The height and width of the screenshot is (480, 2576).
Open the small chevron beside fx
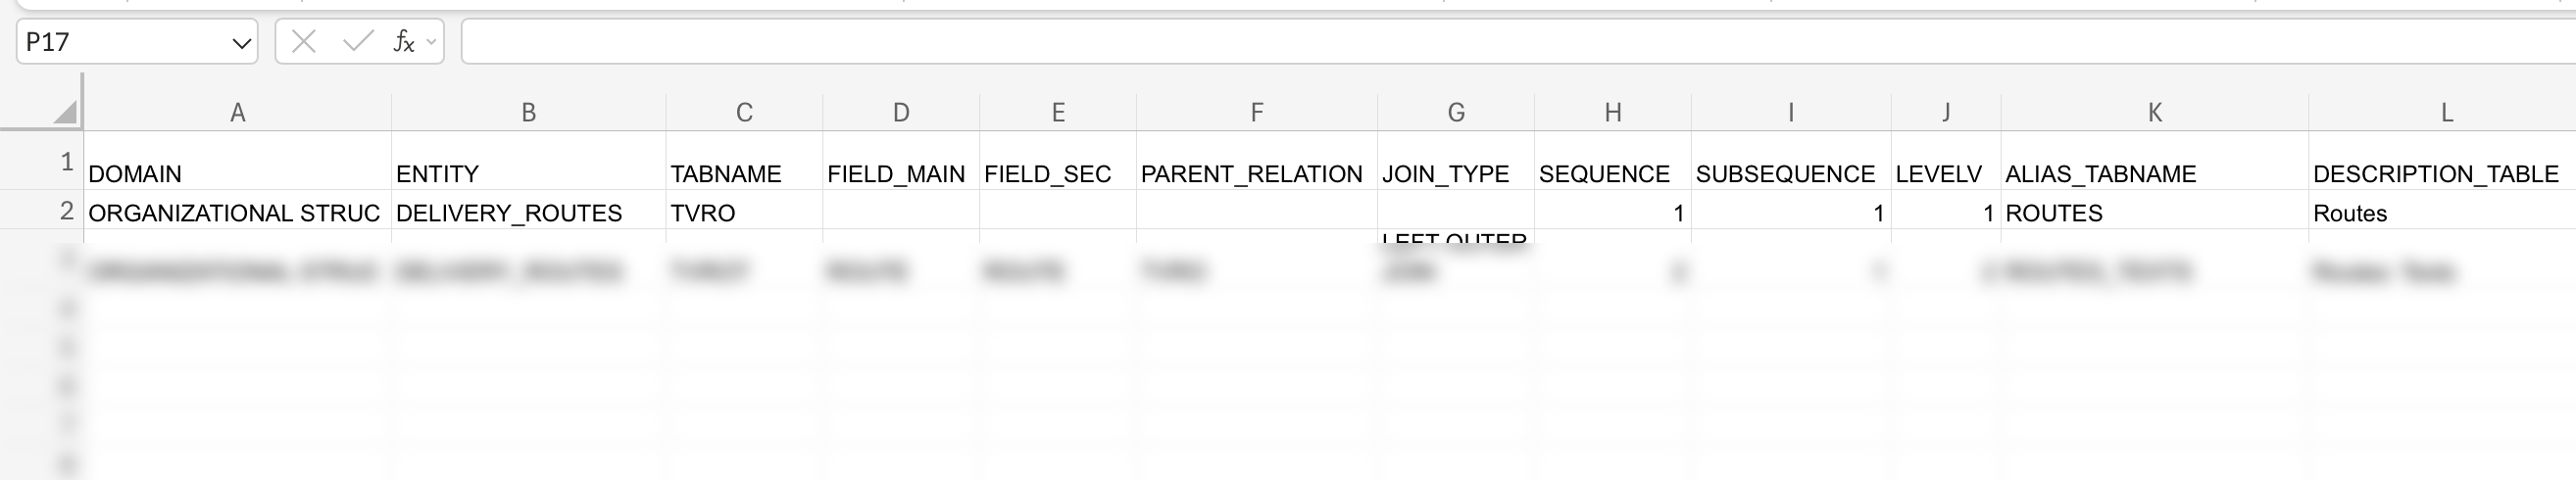coord(431,42)
